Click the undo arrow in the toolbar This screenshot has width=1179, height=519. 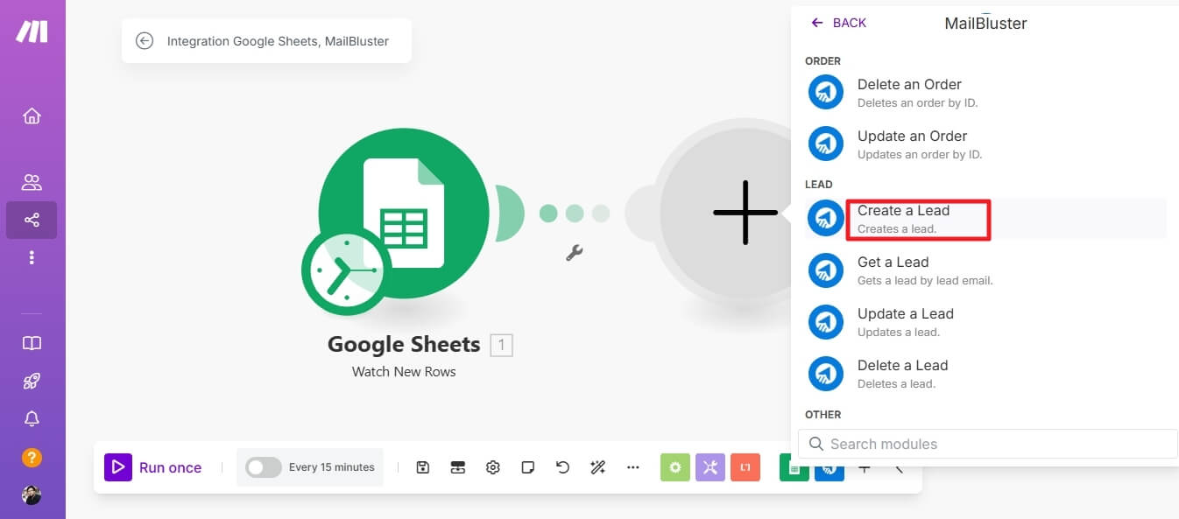pyautogui.click(x=562, y=466)
